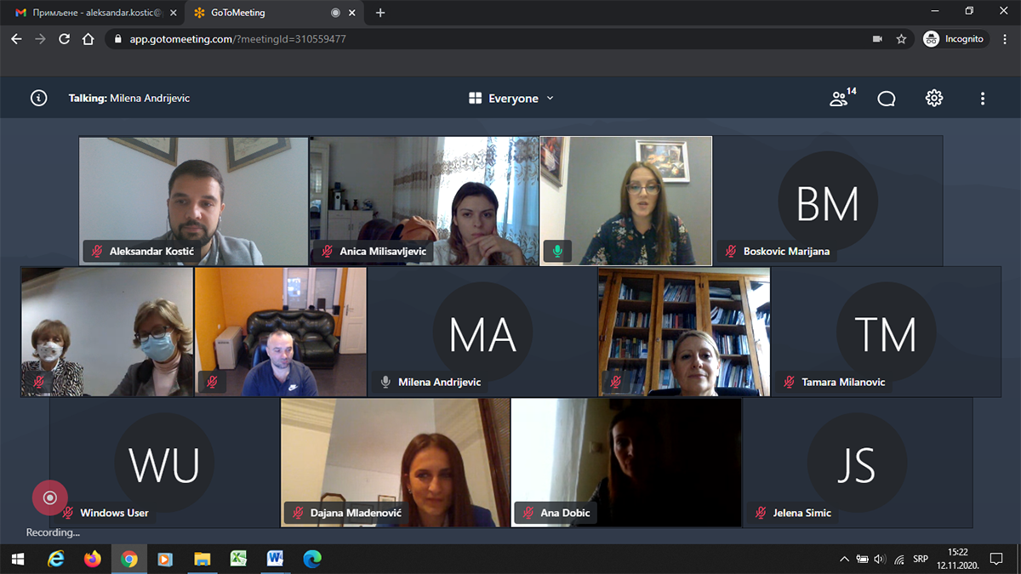Viewport: 1021px width, 574px height.
Task: Go back in the browser
Action: 16,39
